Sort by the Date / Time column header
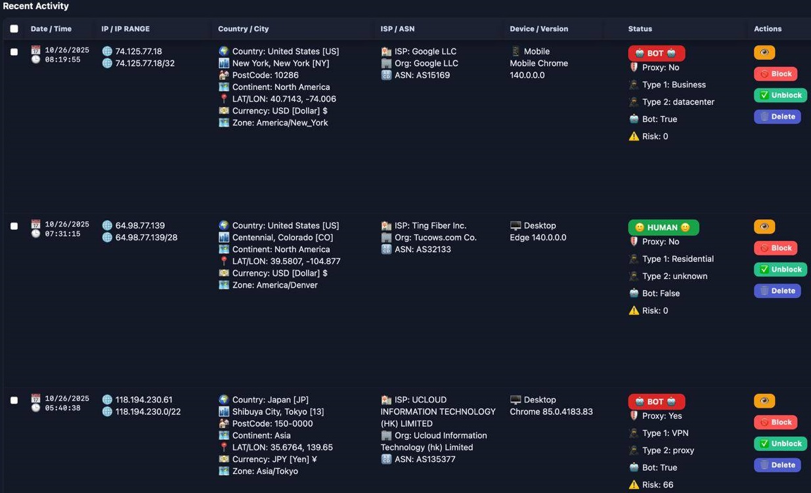The height and width of the screenshot is (493, 811). click(51, 29)
